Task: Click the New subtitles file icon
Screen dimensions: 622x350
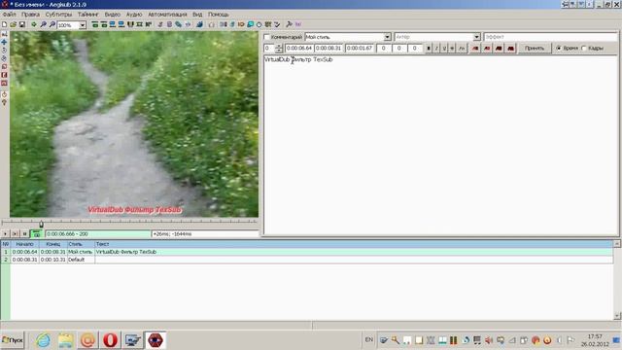Action: click(4, 24)
